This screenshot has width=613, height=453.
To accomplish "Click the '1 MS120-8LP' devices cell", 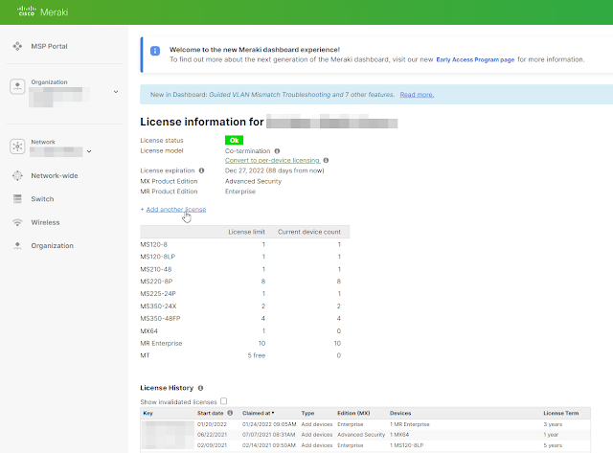I will (406, 445).
